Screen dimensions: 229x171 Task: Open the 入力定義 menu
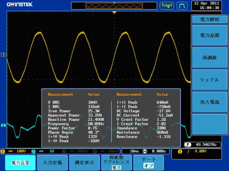point(52,163)
